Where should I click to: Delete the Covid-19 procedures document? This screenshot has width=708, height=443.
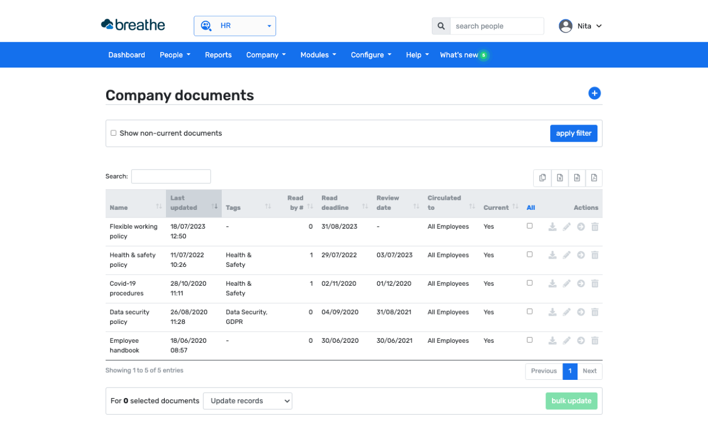click(595, 284)
